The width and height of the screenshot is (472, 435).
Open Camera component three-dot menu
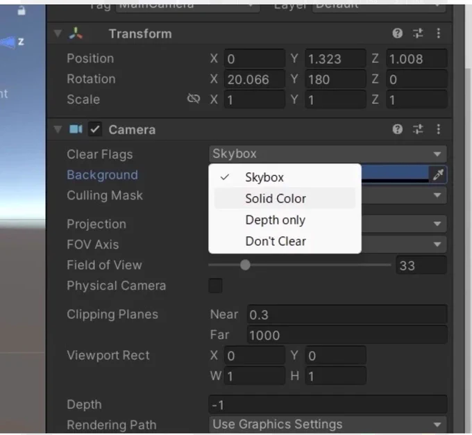click(438, 129)
